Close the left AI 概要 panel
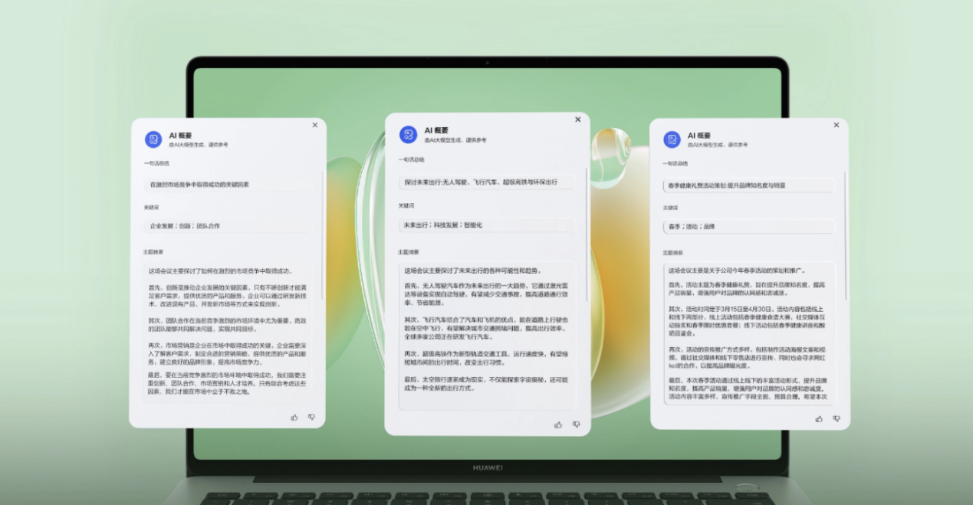The height and width of the screenshot is (505, 973). point(314,125)
